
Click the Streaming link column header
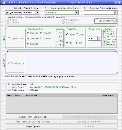[x=31, y=95]
